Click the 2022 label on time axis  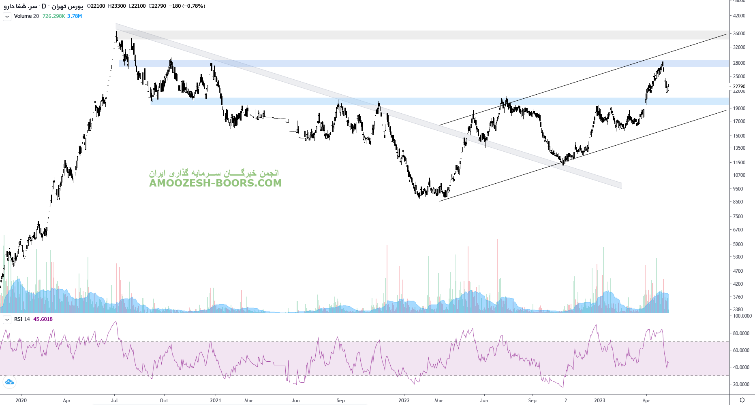click(x=404, y=401)
